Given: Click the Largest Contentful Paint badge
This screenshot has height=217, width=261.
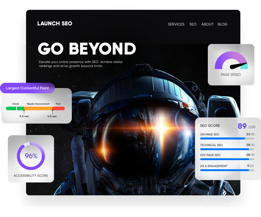Looking at the screenshot, I should click(27, 88).
